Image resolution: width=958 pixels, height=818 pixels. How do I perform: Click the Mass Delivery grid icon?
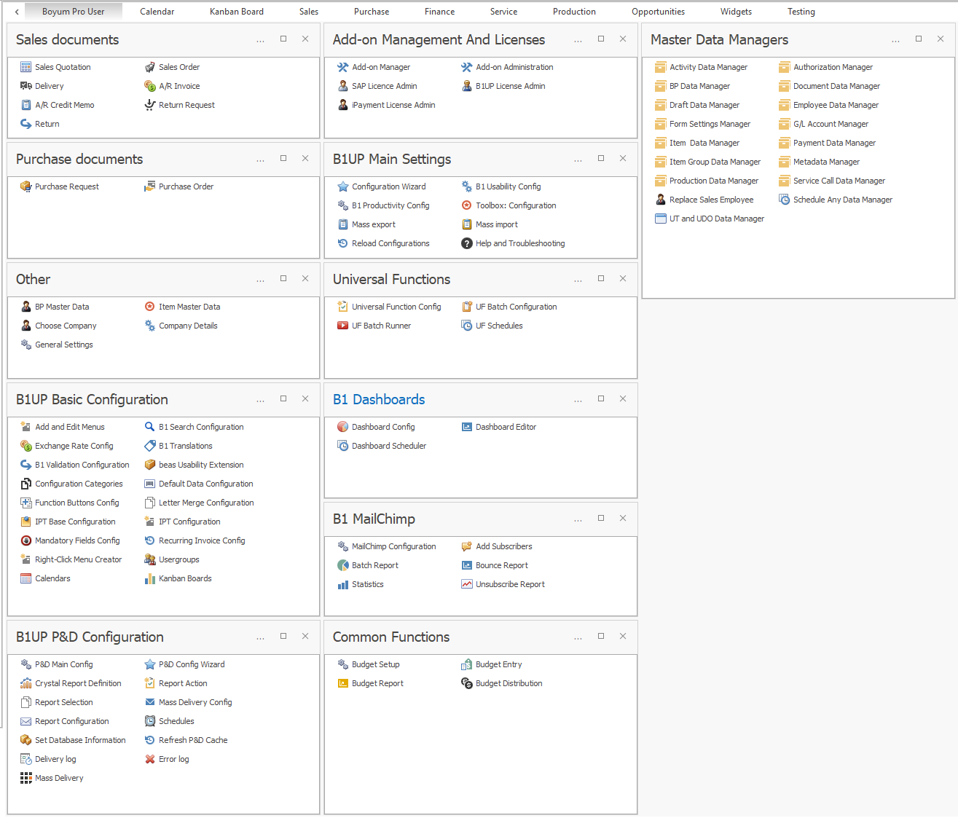(x=26, y=778)
